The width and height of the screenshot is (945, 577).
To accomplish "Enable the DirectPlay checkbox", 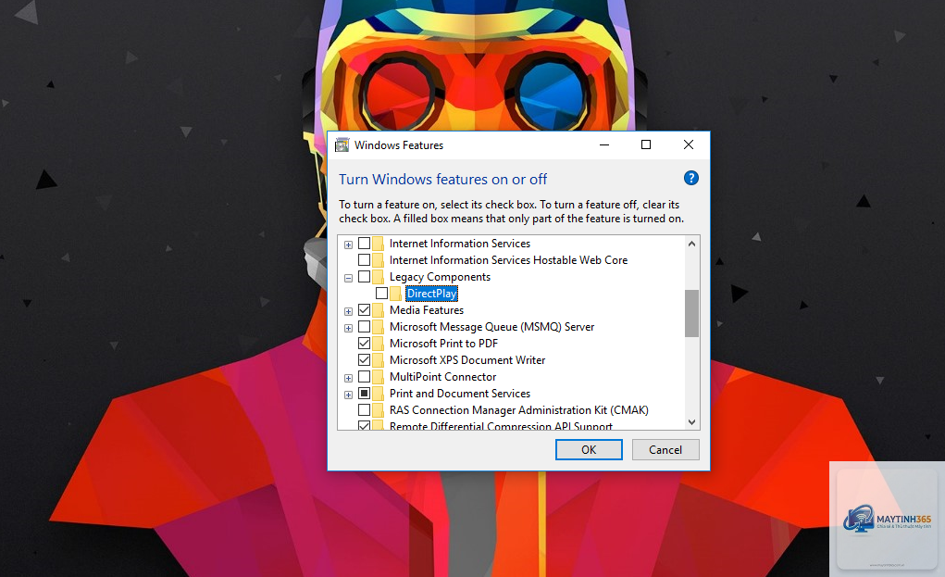I will (381, 293).
